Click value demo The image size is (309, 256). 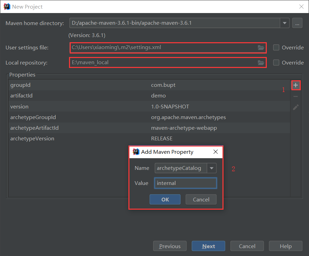(158, 96)
